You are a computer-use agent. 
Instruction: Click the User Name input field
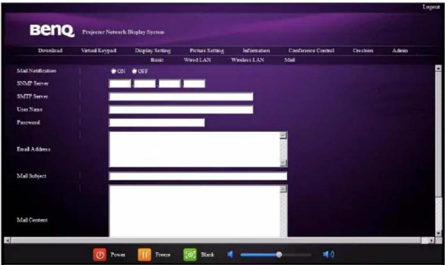coord(181,110)
